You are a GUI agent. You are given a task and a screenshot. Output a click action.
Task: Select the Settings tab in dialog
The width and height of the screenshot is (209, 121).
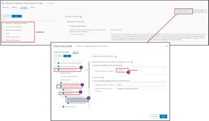point(75,52)
